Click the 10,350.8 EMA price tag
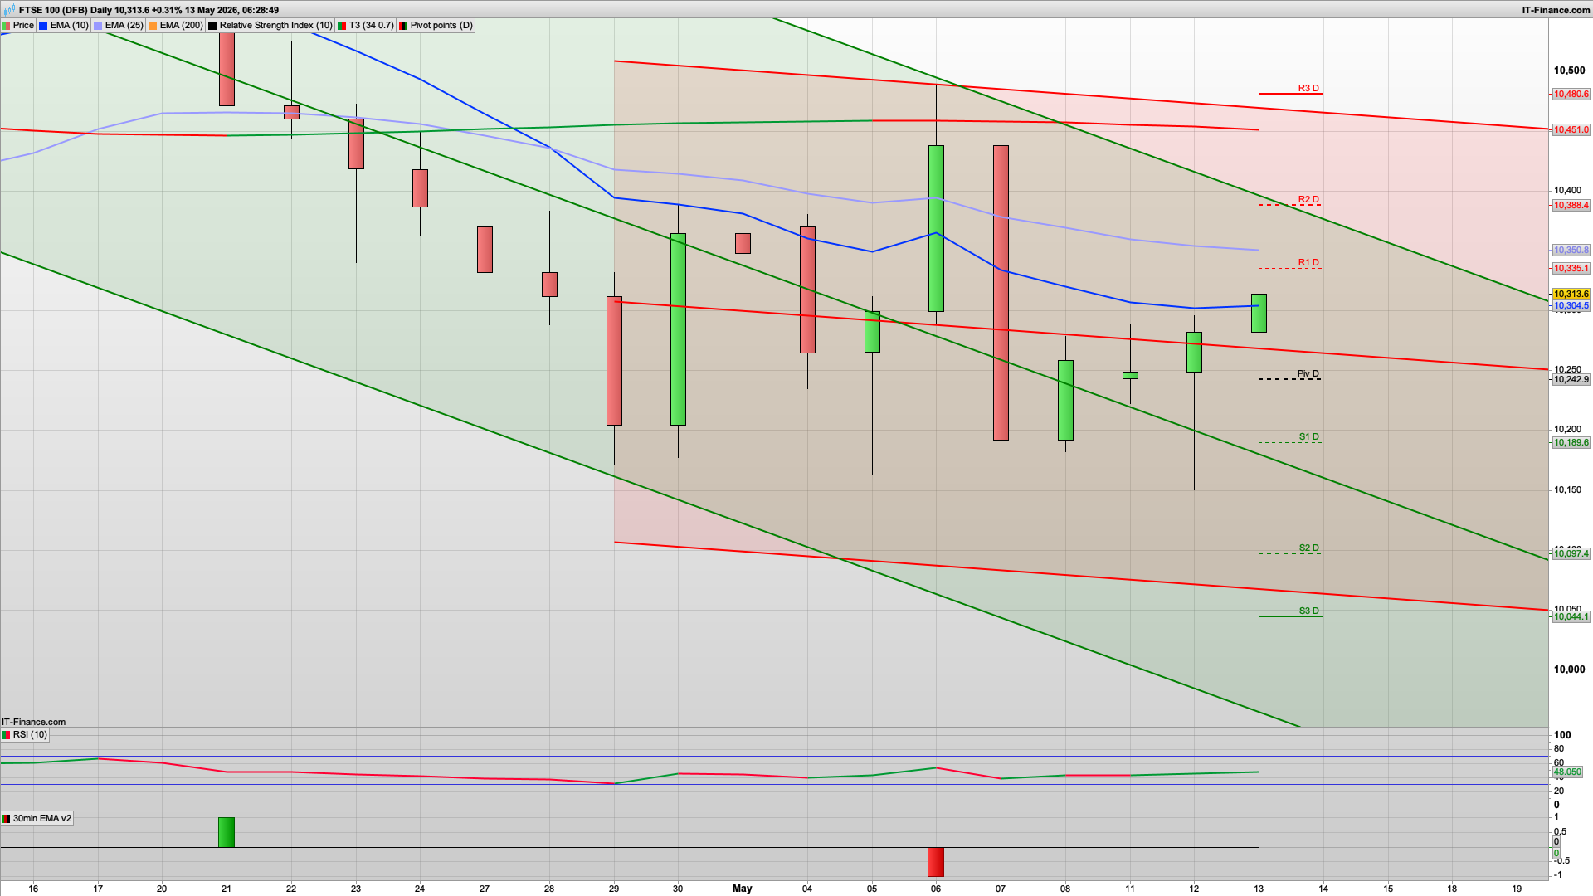 (1571, 250)
